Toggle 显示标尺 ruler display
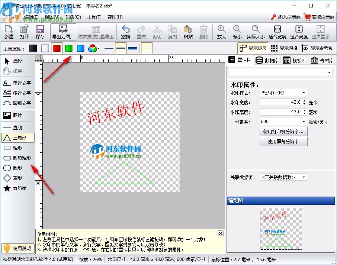337x265 pixels. click(x=253, y=48)
